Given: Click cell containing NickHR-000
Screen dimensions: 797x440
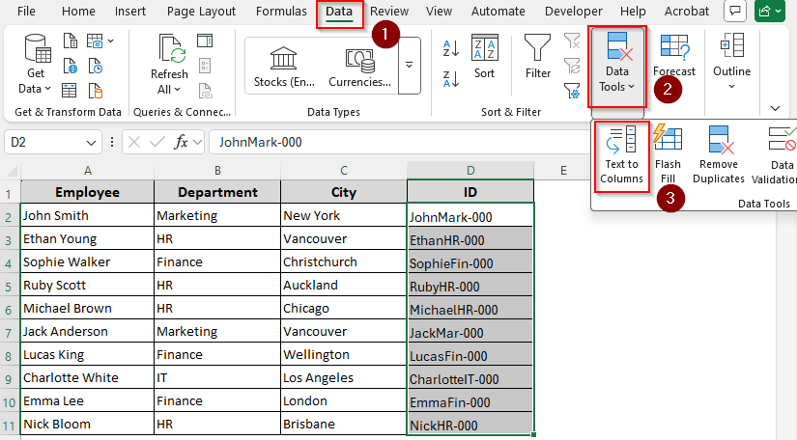Looking at the screenshot, I should tap(470, 425).
